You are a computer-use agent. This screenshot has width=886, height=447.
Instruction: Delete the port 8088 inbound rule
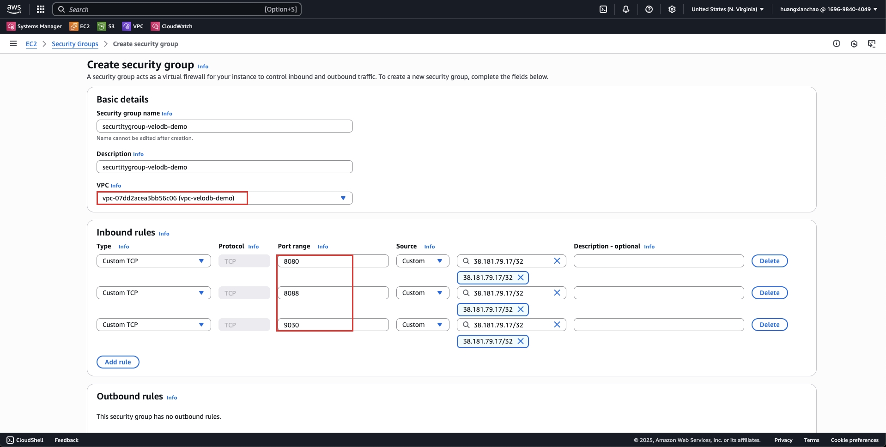pos(770,293)
